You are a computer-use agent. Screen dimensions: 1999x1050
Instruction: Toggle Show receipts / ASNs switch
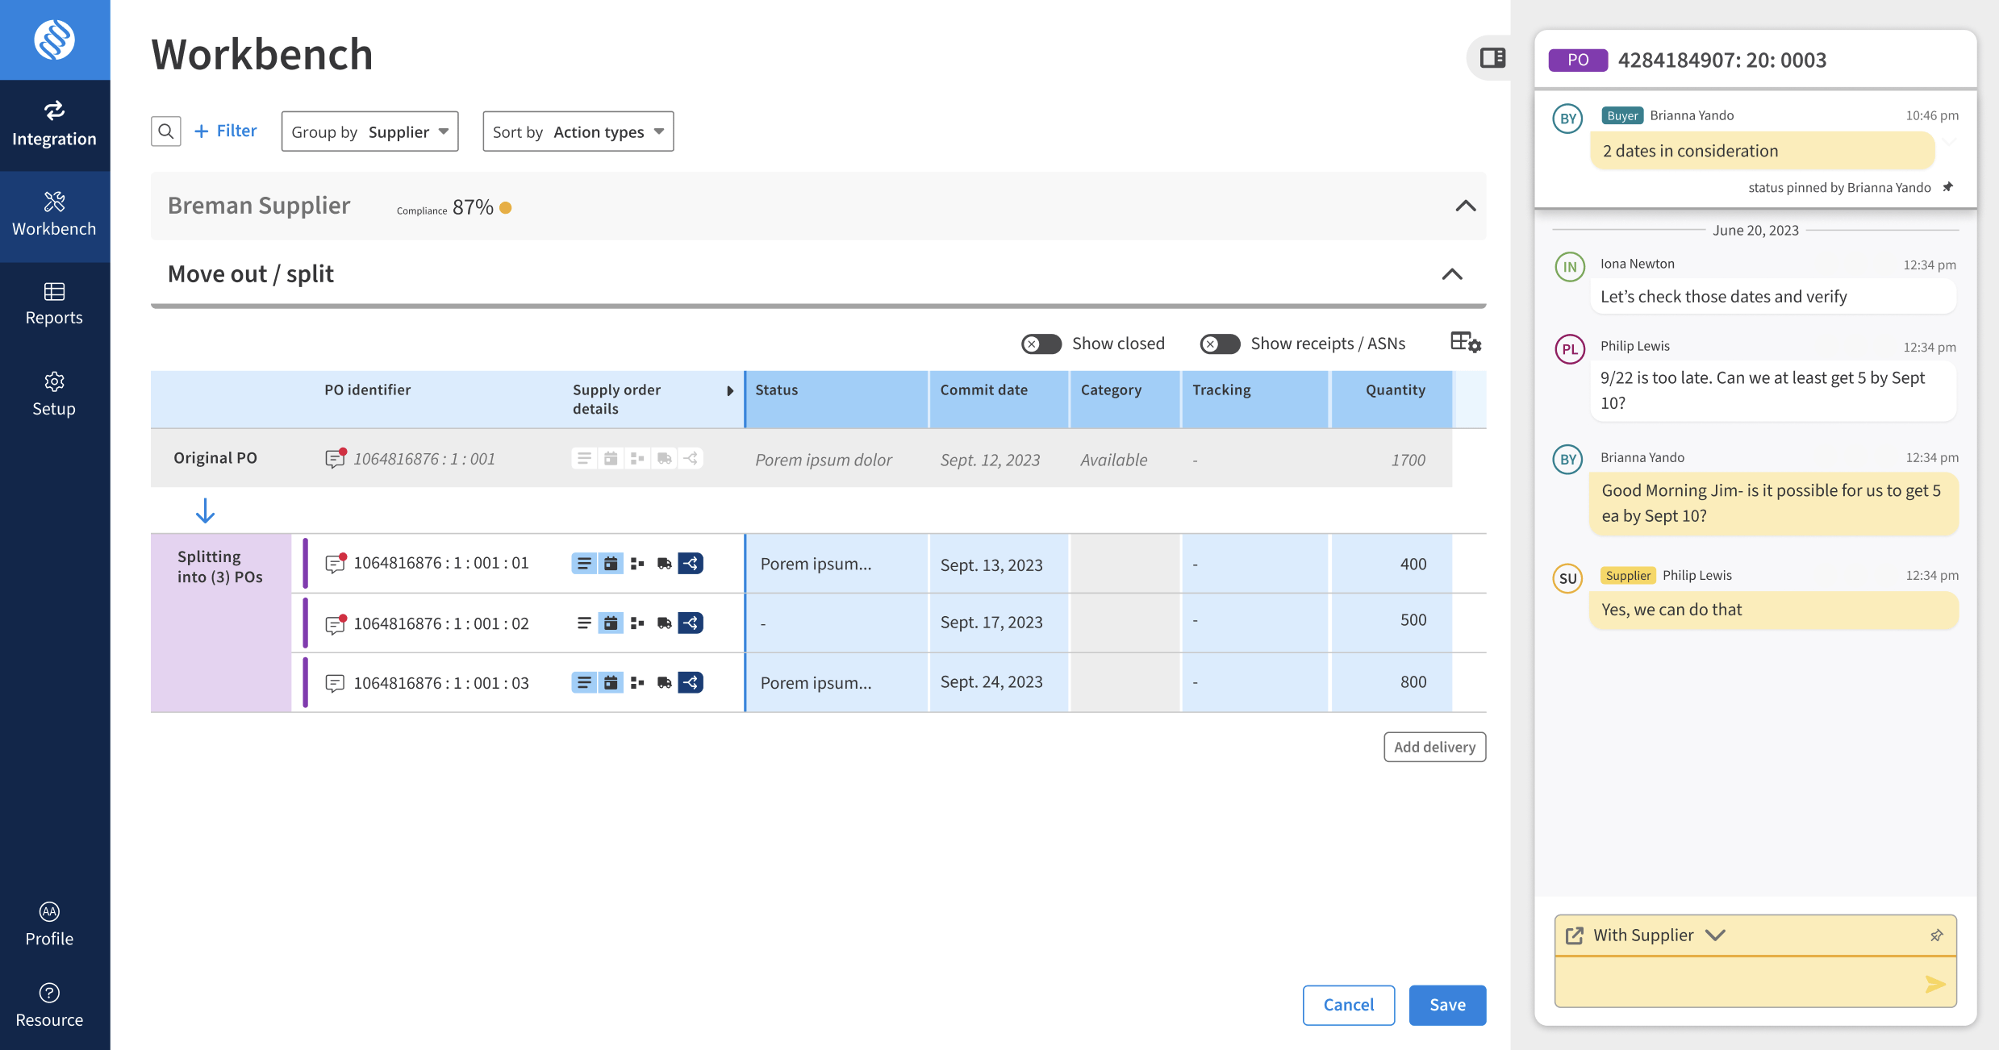point(1219,344)
